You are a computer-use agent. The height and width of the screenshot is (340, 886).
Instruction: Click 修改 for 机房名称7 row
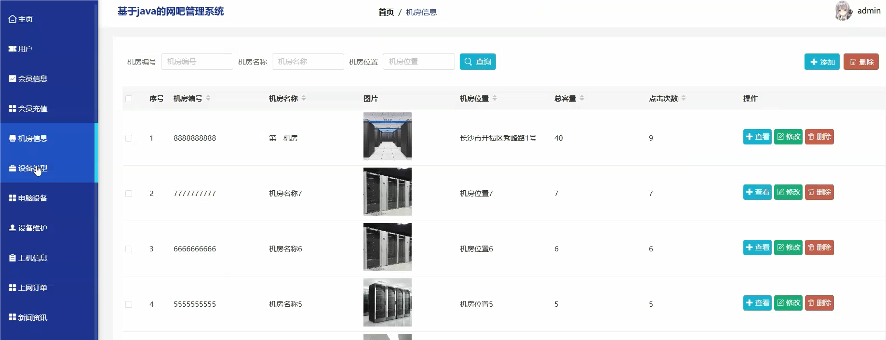(788, 192)
